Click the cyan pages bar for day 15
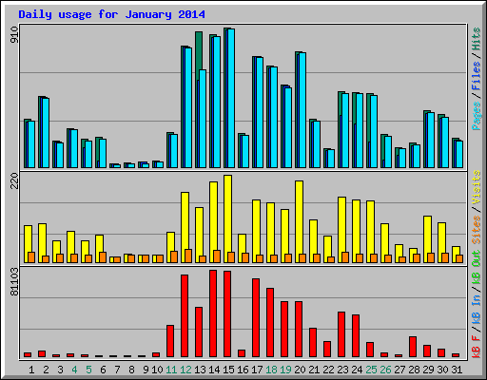 pos(231,98)
